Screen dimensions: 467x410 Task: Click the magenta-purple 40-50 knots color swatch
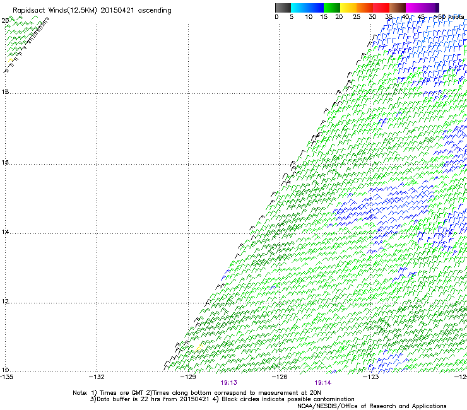422,8
